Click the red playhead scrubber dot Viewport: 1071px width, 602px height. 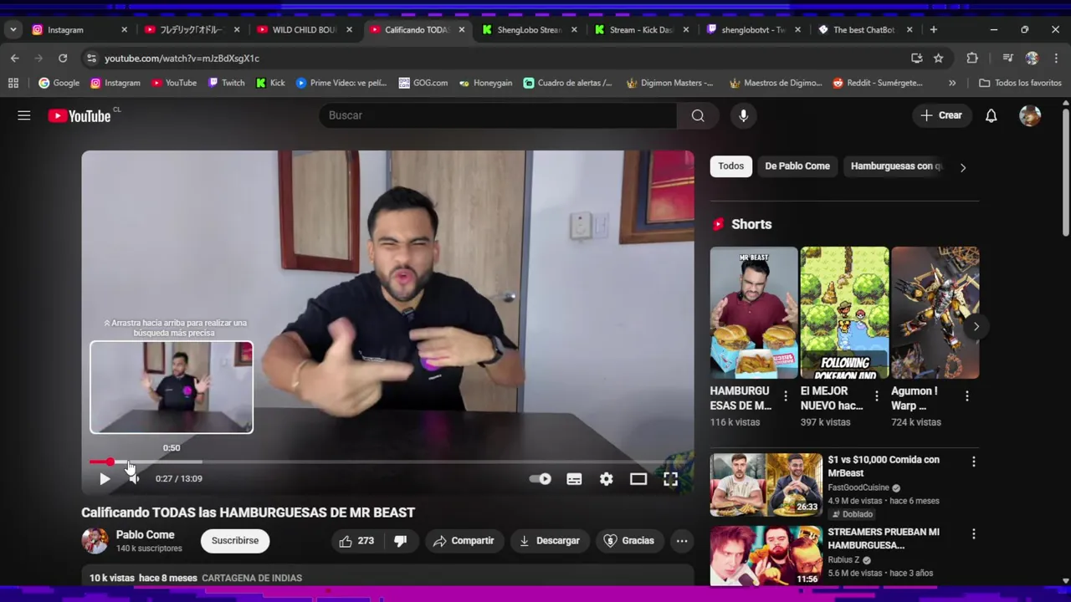pos(110,462)
